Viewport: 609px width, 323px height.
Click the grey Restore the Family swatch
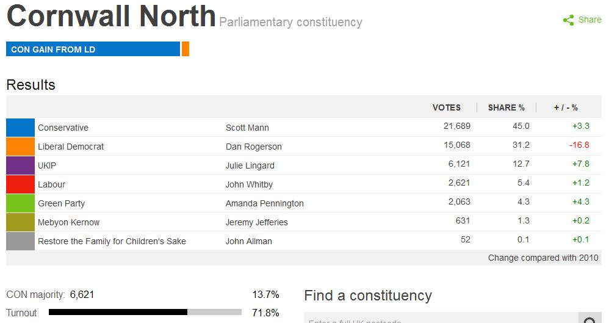(20, 241)
